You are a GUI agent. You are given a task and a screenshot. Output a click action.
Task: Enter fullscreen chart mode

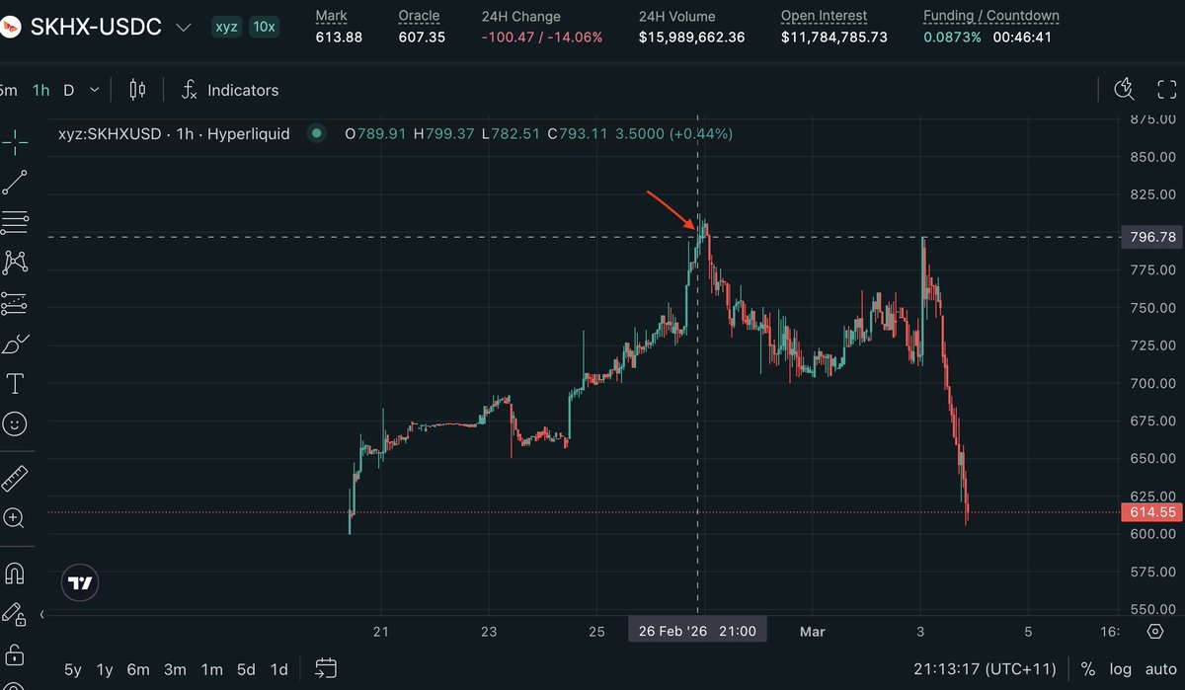coord(1166,90)
